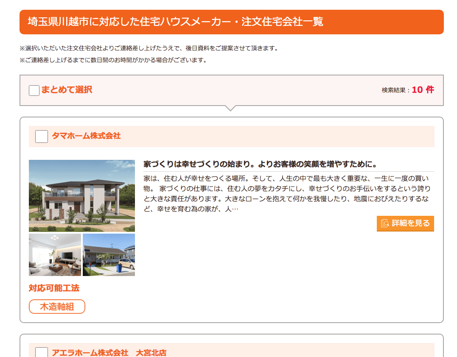Tick the タマホーム株式会社 checkbox
The image size is (457, 357).
(42, 137)
